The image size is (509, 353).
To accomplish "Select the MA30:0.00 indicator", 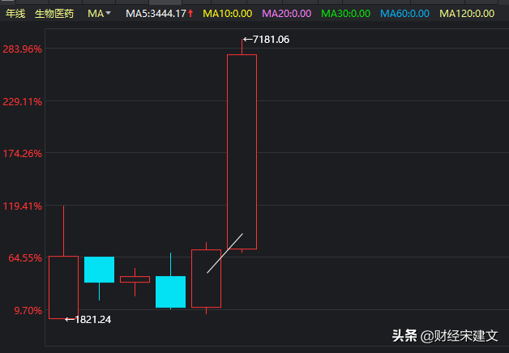I will pyautogui.click(x=346, y=14).
